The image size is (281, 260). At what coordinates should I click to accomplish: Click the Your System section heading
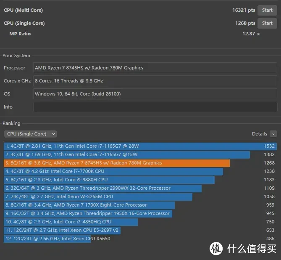click(16, 56)
